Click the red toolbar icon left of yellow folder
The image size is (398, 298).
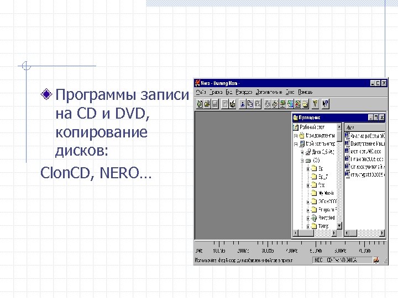click(298, 104)
